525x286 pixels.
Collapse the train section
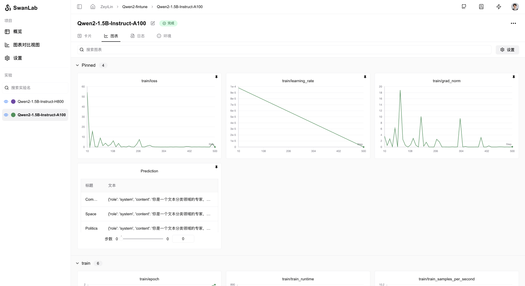point(77,263)
